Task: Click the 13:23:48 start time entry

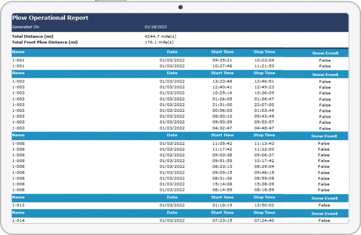Action: click(x=222, y=81)
